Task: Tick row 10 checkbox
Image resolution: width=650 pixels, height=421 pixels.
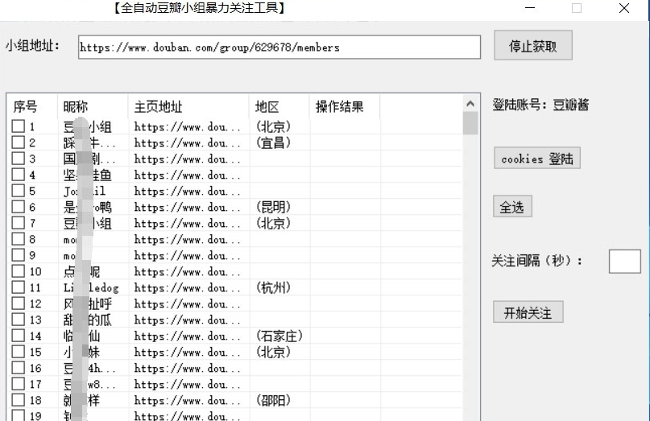Action: [x=19, y=271]
